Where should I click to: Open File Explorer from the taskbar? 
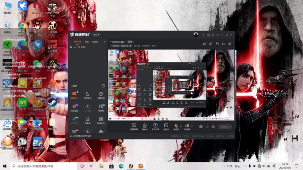[102, 166]
